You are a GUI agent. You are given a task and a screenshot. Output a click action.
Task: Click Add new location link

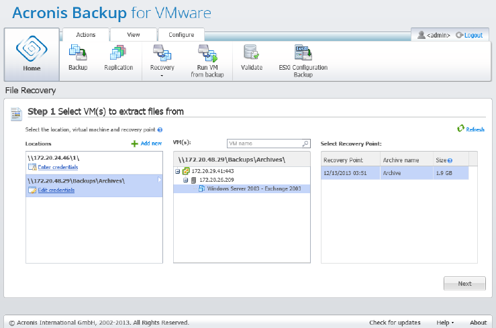(151, 144)
